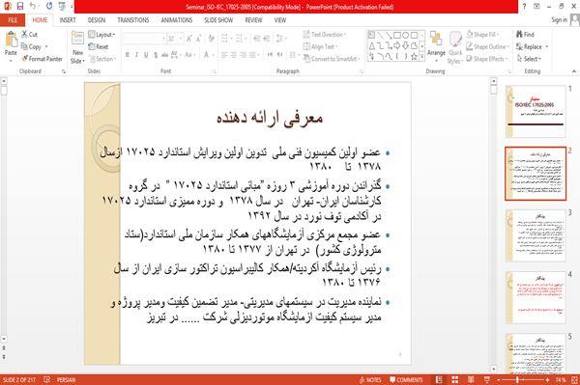Click Convert to SmartArt
The width and height of the screenshot is (580, 385).
[x=331, y=59]
